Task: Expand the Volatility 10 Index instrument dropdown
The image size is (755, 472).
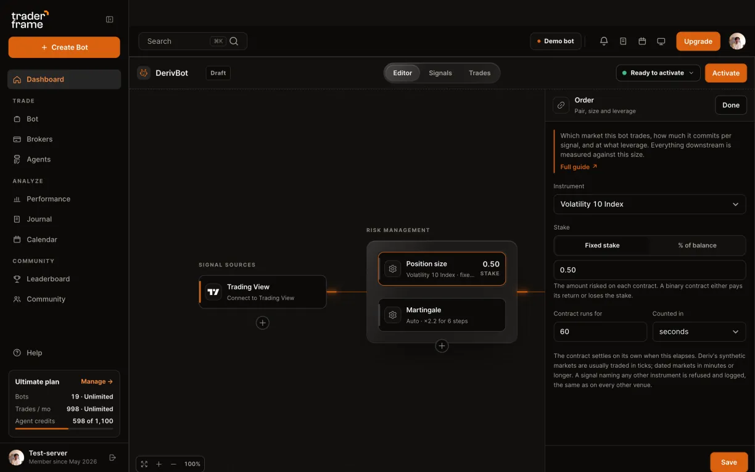Action: pyautogui.click(x=650, y=204)
